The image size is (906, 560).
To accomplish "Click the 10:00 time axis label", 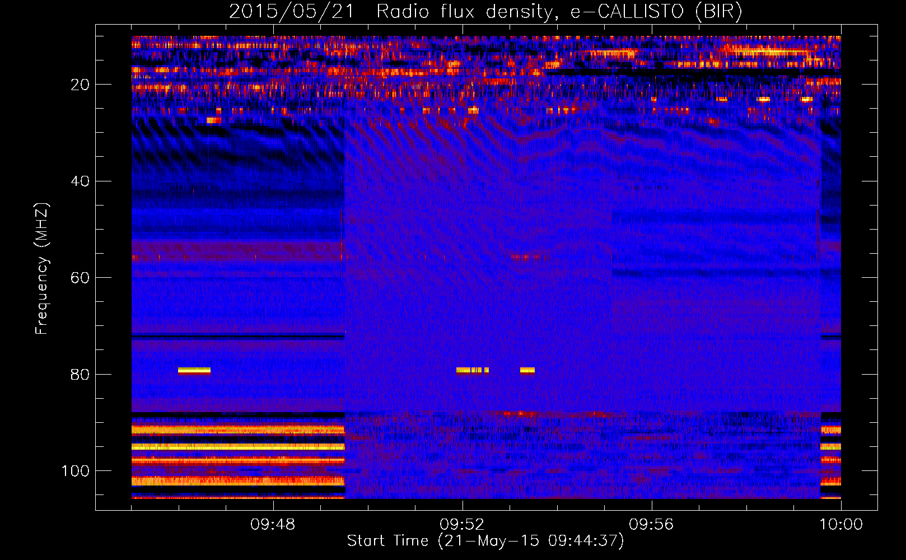I will coord(841,525).
